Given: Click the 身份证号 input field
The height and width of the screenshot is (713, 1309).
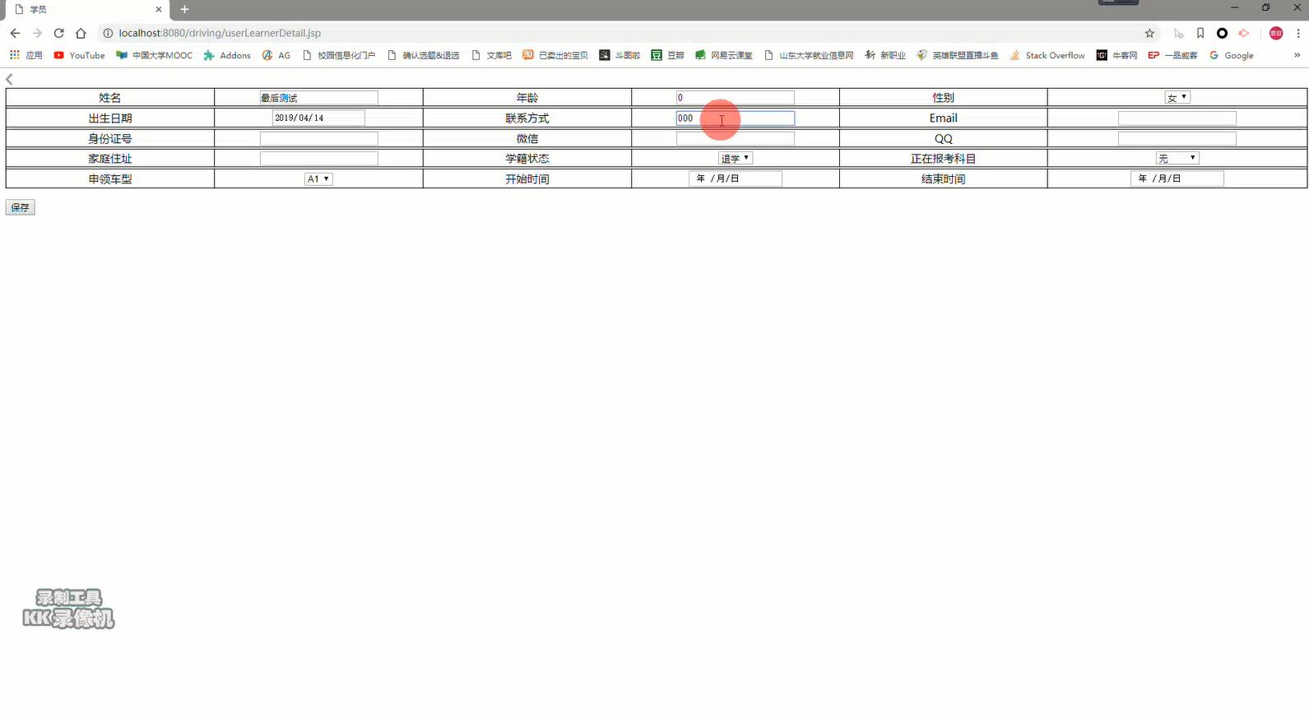Looking at the screenshot, I should coord(318,139).
